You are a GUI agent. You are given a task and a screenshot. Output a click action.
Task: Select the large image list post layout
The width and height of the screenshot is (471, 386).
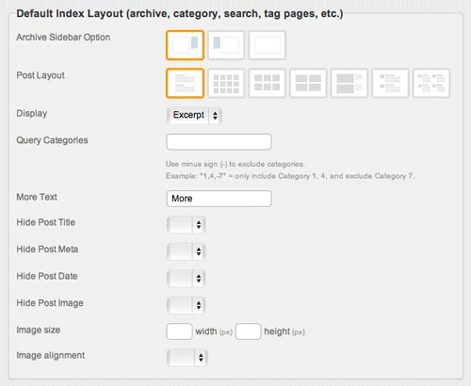[x=349, y=83]
